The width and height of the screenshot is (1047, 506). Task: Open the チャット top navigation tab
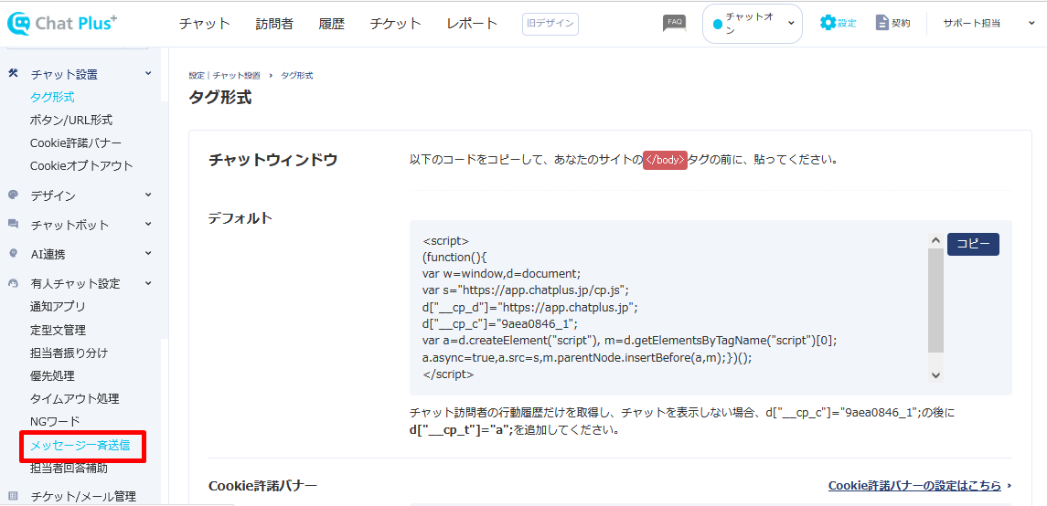[204, 24]
